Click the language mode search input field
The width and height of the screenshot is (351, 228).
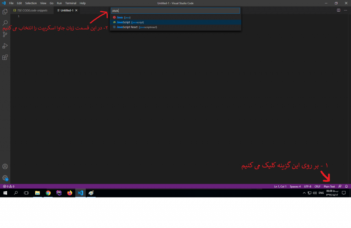[x=175, y=11]
